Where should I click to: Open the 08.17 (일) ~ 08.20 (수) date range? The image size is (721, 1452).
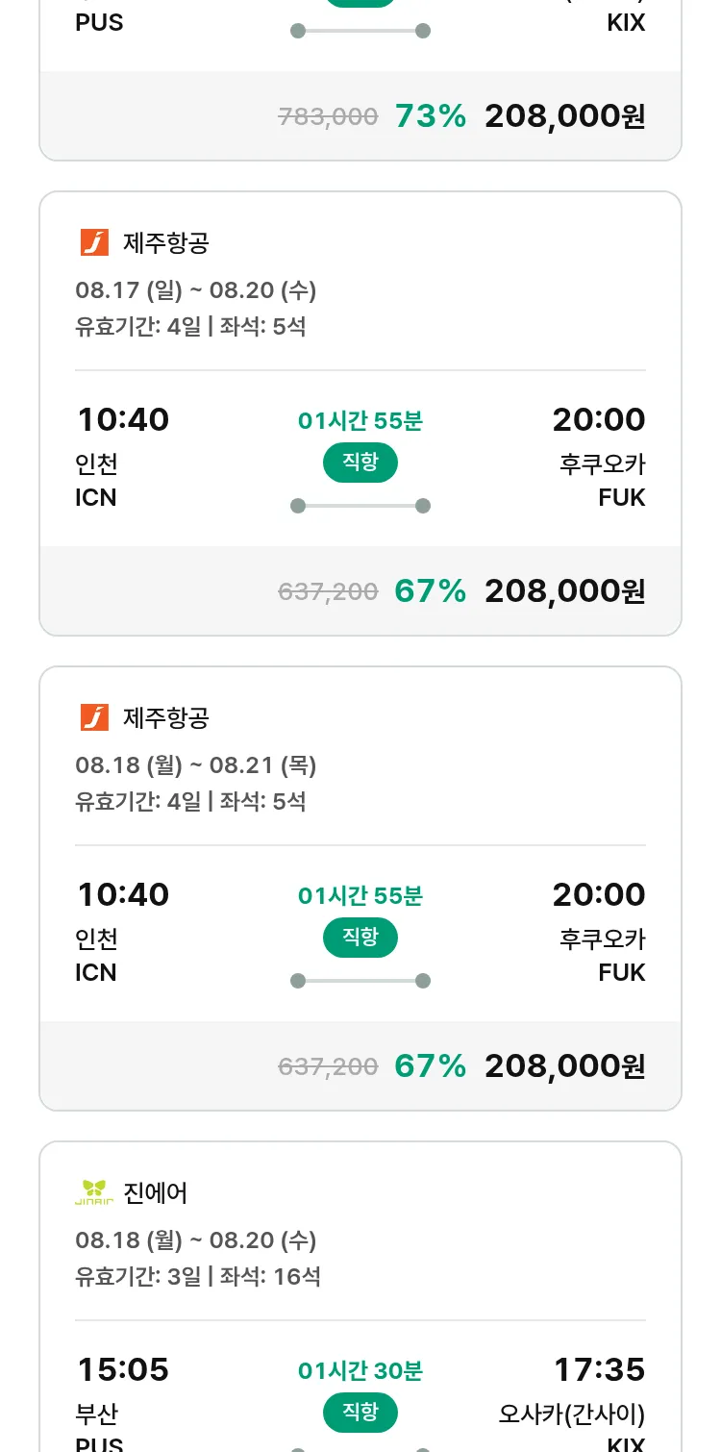point(196,290)
